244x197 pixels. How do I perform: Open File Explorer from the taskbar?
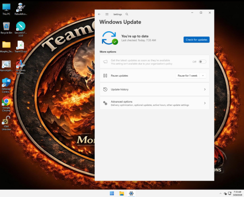pos(122,194)
